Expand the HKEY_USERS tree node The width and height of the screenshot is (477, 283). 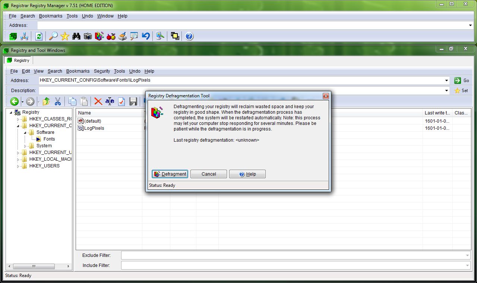coord(18,166)
